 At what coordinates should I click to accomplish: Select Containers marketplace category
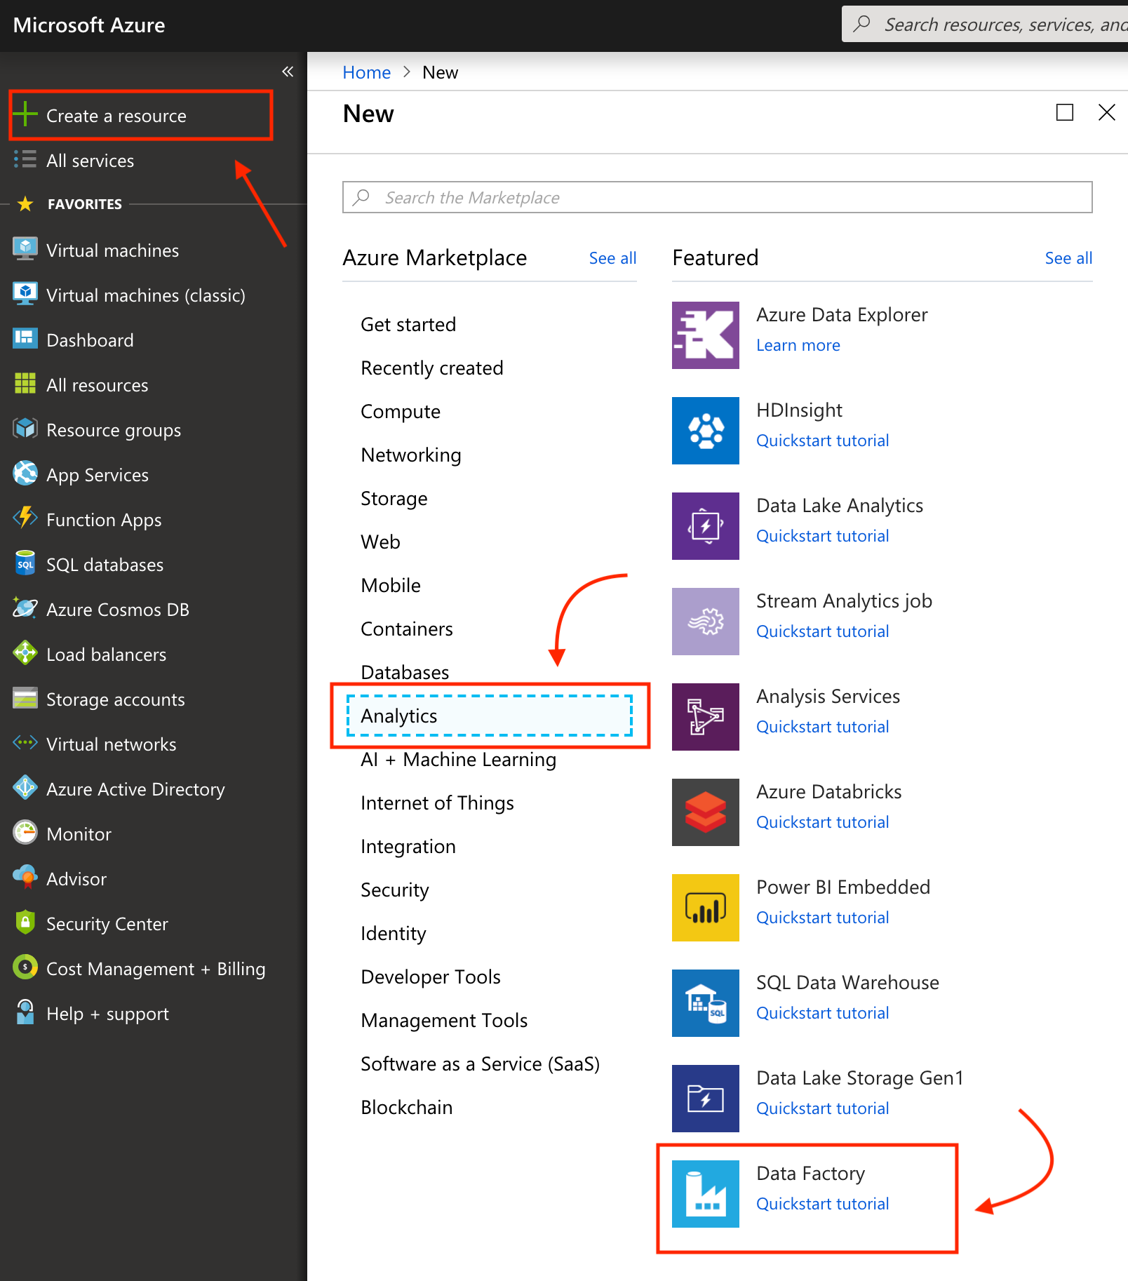pos(407,629)
